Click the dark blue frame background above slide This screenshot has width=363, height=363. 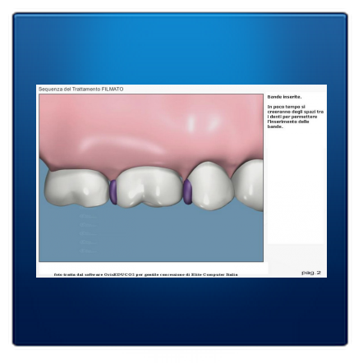click(x=181, y=48)
